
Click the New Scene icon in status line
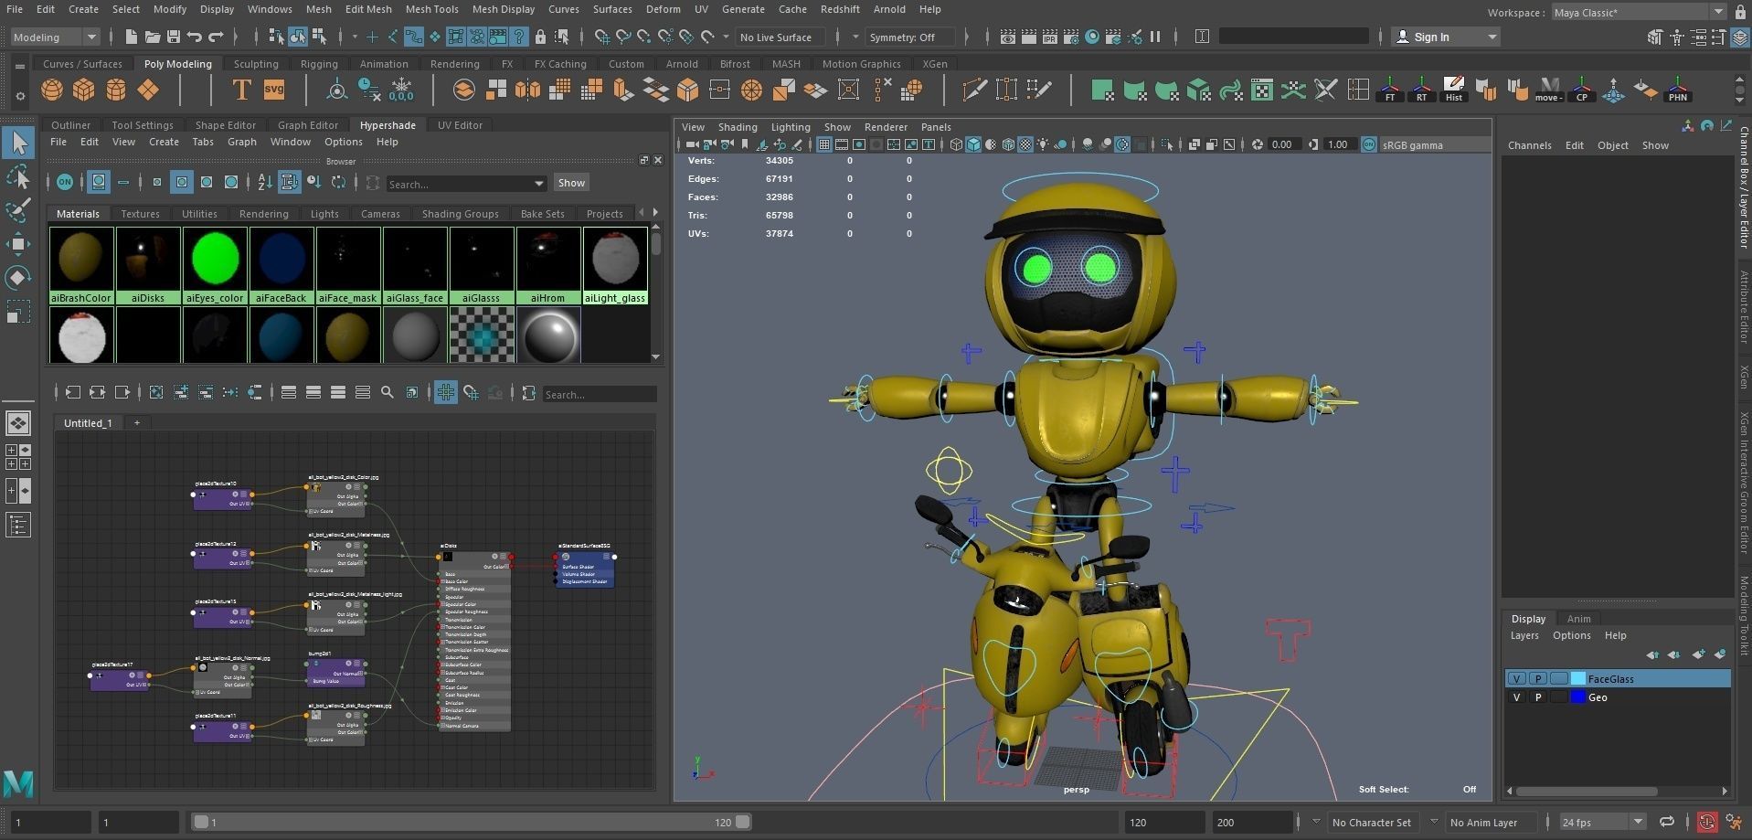131,37
